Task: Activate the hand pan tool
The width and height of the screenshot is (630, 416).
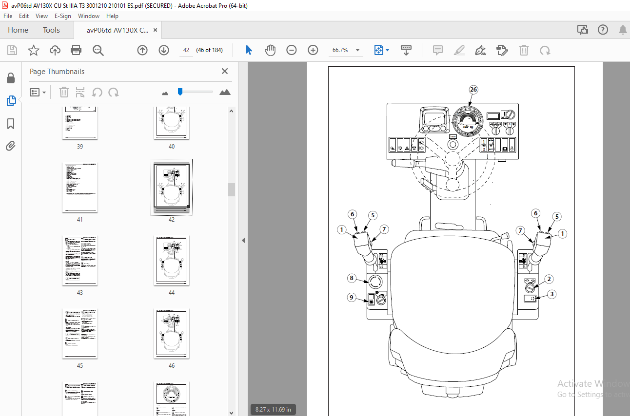Action: [270, 50]
